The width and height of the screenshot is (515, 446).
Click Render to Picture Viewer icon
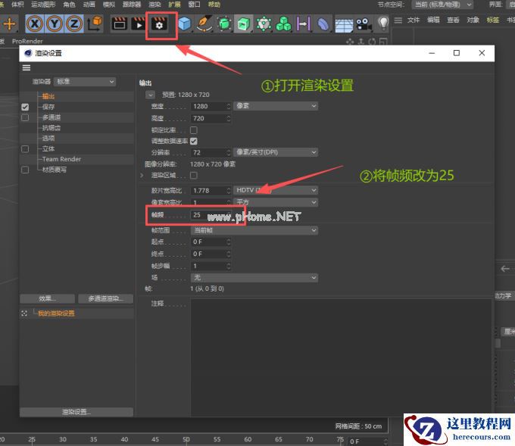pyautogui.click(x=139, y=24)
